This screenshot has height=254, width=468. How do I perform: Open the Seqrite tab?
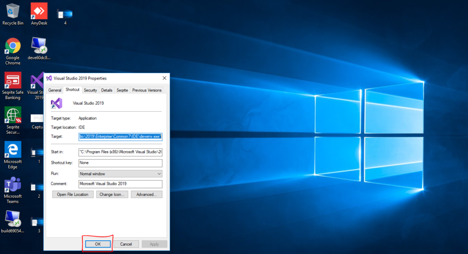point(122,90)
